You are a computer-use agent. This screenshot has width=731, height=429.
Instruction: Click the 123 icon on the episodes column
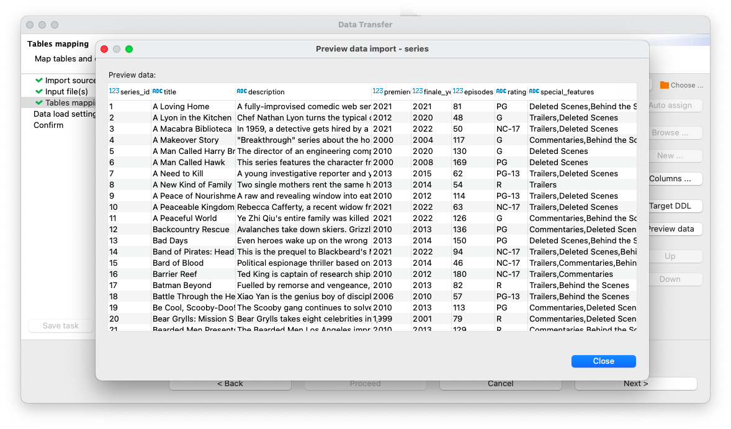pos(459,91)
